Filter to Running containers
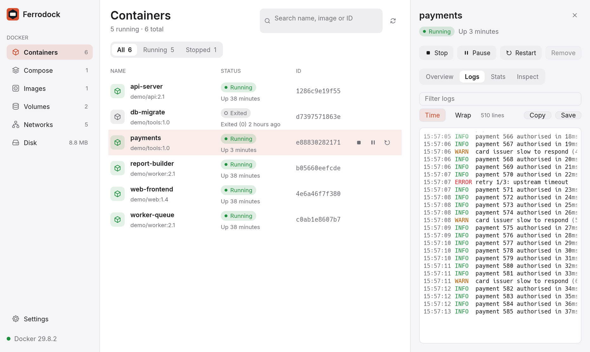 159,50
